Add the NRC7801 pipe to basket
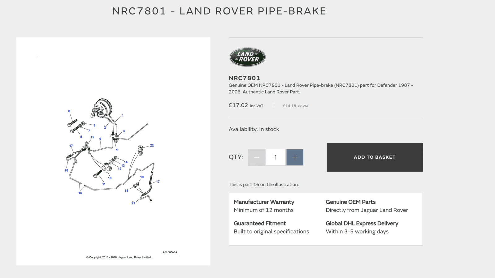 (375, 157)
